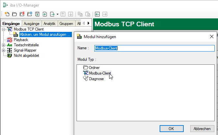Create a new I/O configuration via toolbar
The image size is (218, 135).
pyautogui.click(x=7, y=14)
